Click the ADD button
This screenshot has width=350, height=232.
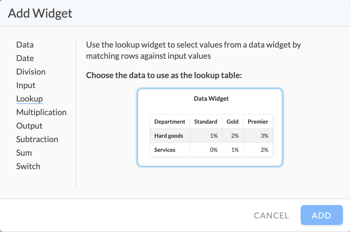tap(322, 215)
